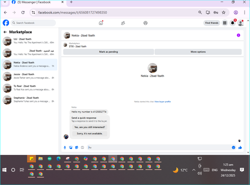Click the address bar URL
The height and width of the screenshot is (185, 250).
(x=72, y=13)
